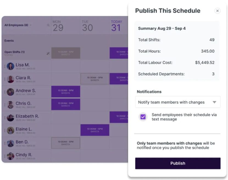Select the auto-assign wand icon beside Open Shifts

pos(48,53)
